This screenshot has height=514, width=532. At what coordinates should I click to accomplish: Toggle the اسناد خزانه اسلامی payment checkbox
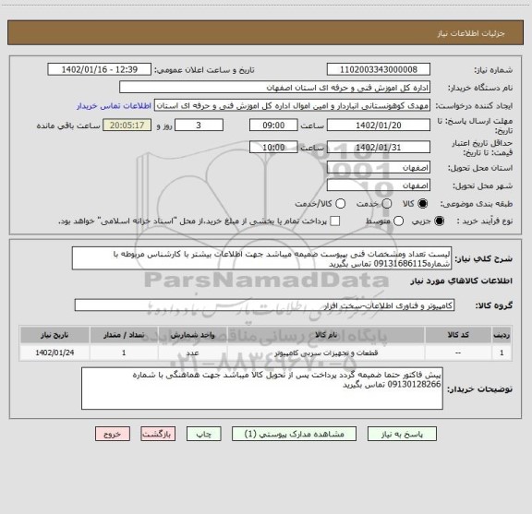point(335,221)
